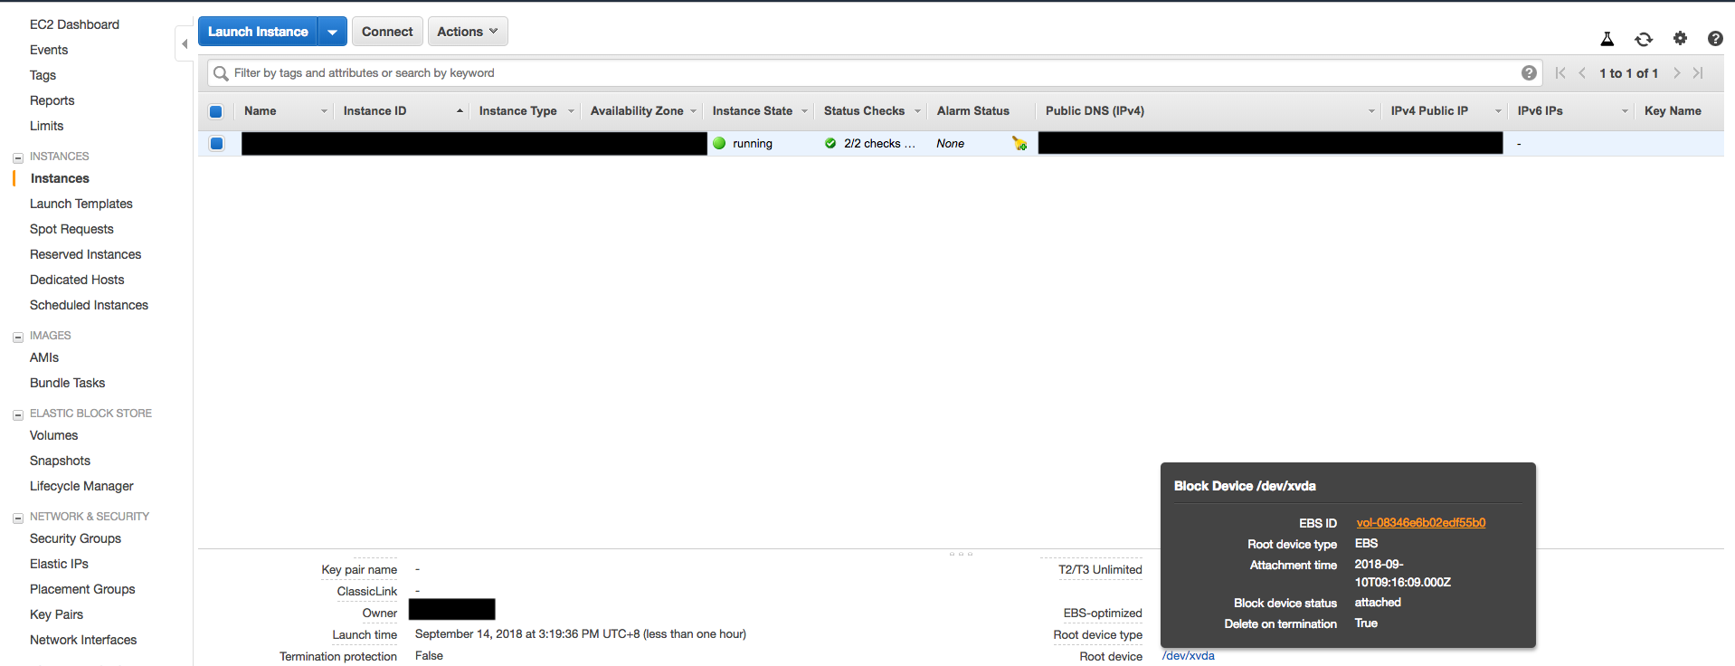Go to Volumes in the sidebar
Image resolution: width=1735 pixels, height=666 pixels.
tap(53, 435)
